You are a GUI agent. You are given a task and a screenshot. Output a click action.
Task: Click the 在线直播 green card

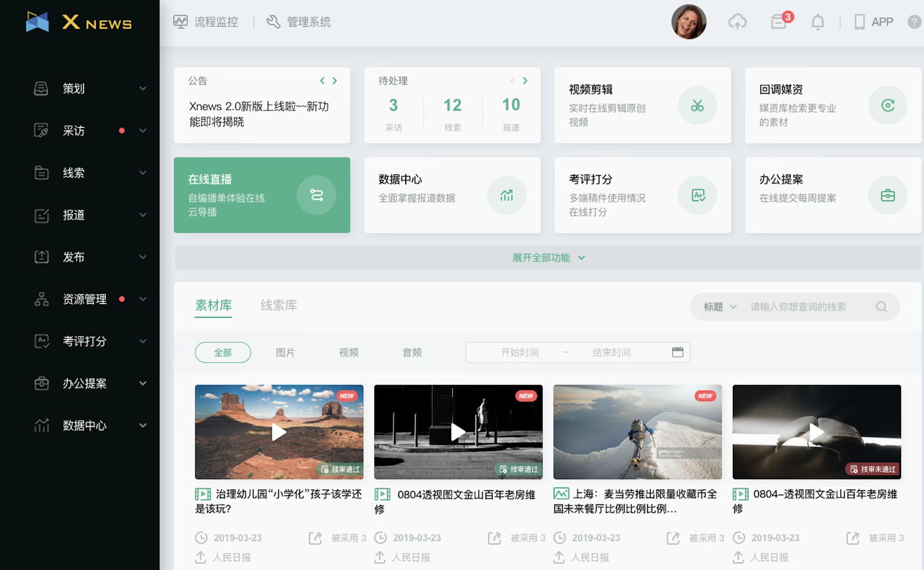261,195
